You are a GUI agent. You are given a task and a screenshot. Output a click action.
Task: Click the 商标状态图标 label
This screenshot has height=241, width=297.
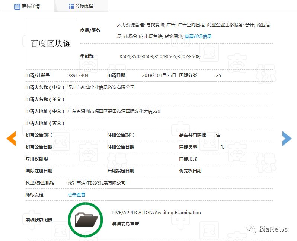[x=39, y=220]
